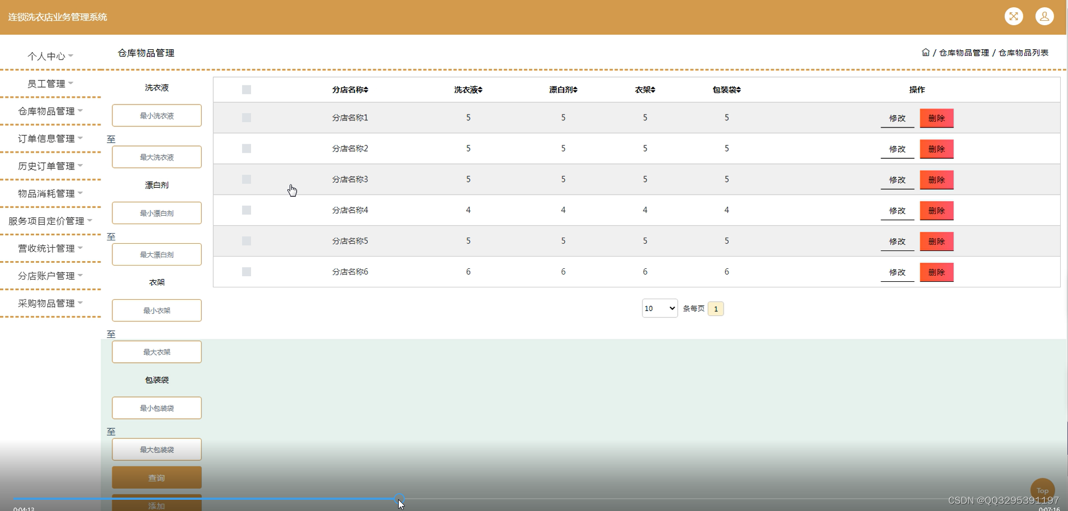The image size is (1068, 511).
Task: Click 修改 for 分店名称1
Action: [897, 118]
